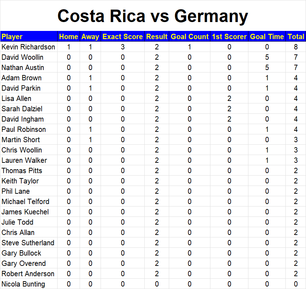This screenshot has width=306, height=289.
Task: Click Paul Robinson's Result cell
Action: click(x=157, y=129)
